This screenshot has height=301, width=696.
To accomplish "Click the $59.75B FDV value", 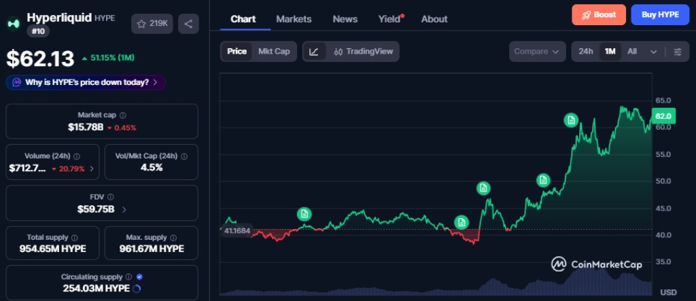I will pyautogui.click(x=96, y=209).
